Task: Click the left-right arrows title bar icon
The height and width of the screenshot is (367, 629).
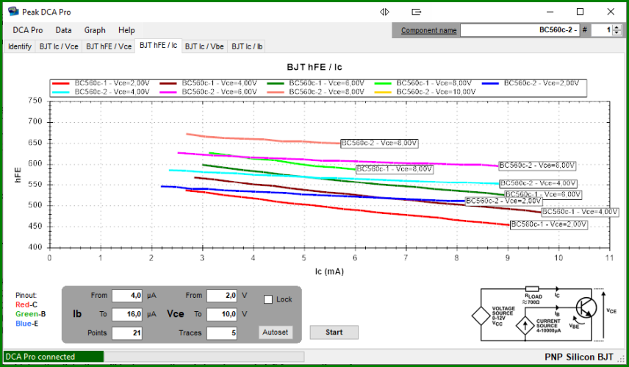Action: (384, 12)
